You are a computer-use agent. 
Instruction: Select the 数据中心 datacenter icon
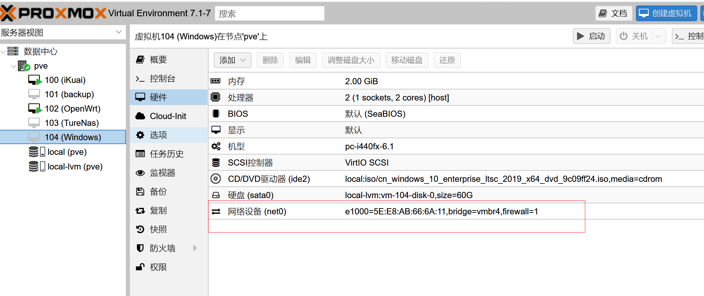[x=13, y=51]
